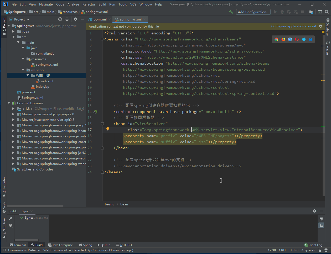331x254 pixels.
Task: Open in Internet Explorer browser icon
Action: [x=304, y=39]
